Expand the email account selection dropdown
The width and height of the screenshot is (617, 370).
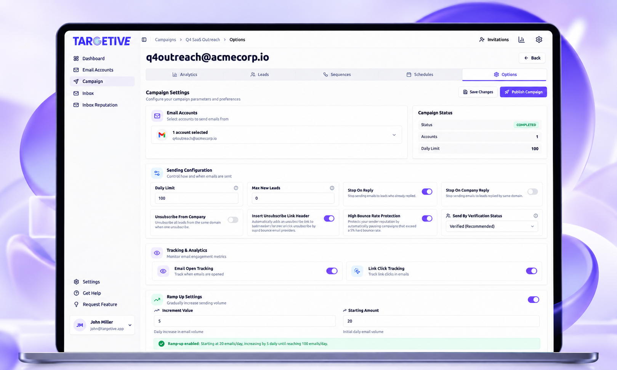(x=277, y=135)
